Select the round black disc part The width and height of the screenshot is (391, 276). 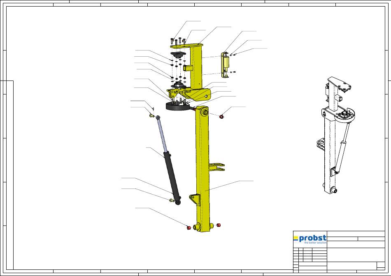(x=177, y=106)
